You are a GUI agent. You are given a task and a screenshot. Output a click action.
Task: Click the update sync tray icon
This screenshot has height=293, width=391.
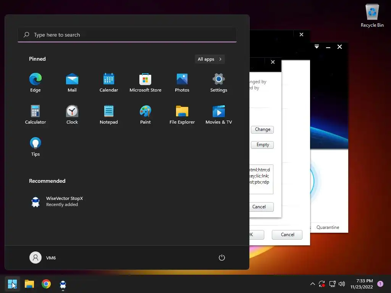[x=322, y=284]
